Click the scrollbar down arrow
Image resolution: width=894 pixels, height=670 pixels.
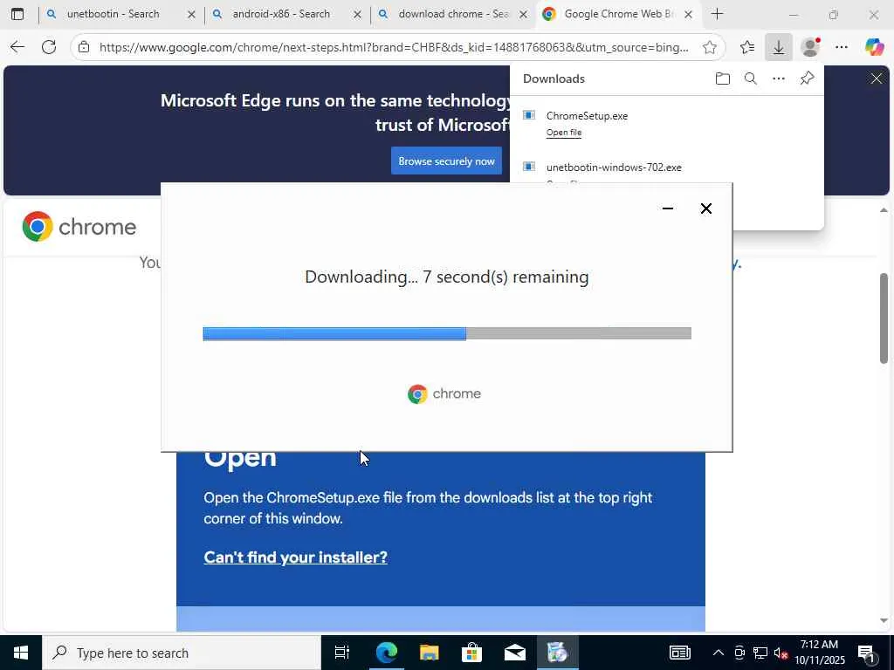point(884,620)
